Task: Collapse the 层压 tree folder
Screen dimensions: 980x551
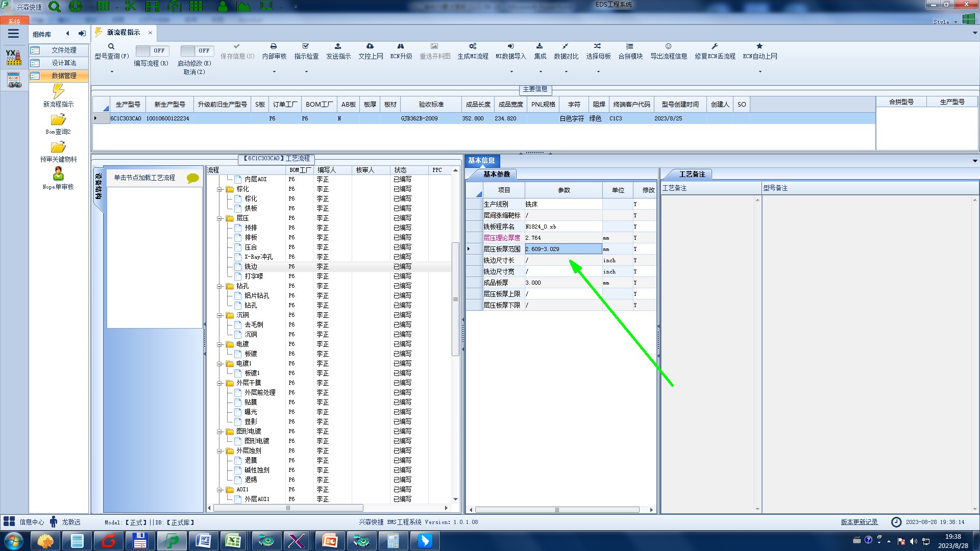Action: pos(219,218)
